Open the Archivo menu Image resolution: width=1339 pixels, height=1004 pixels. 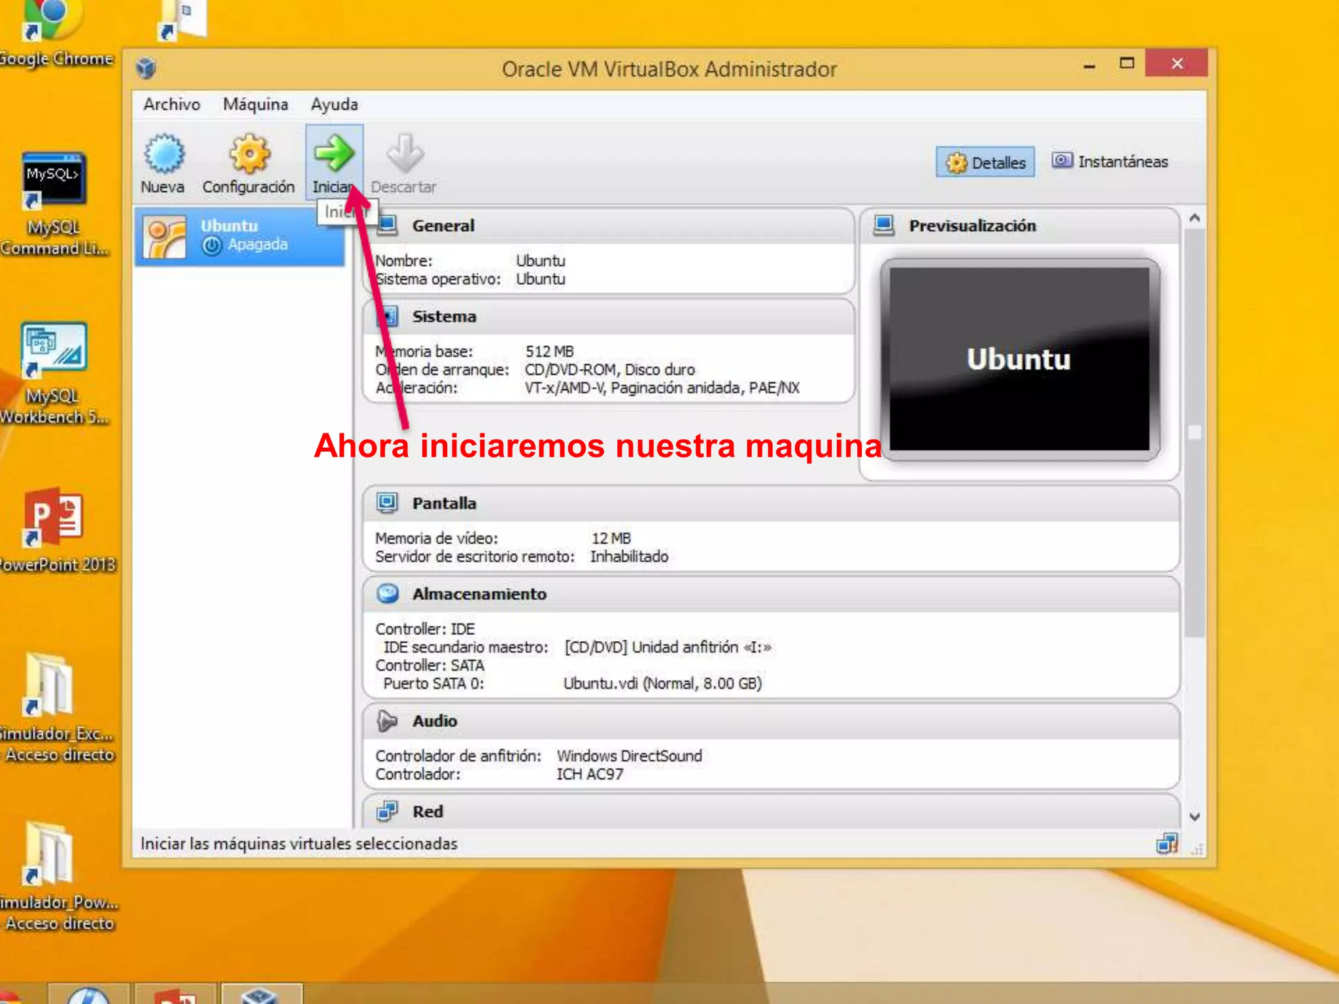click(171, 105)
